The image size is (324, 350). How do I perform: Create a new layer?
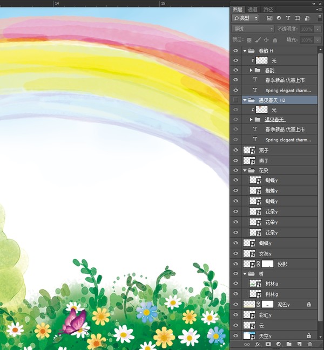coord(299,344)
